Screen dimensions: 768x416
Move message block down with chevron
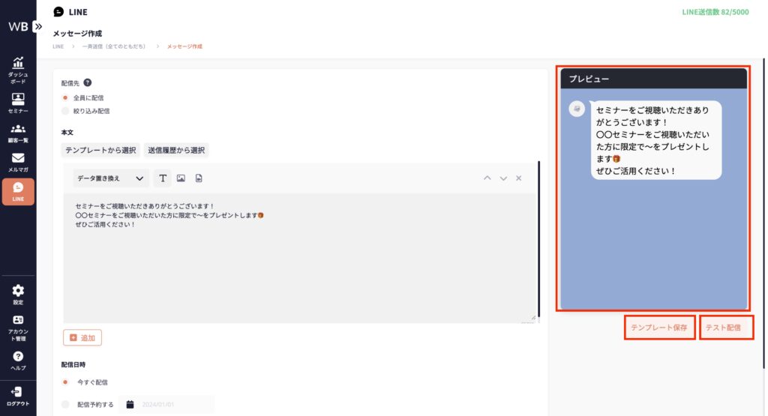pyautogui.click(x=503, y=178)
